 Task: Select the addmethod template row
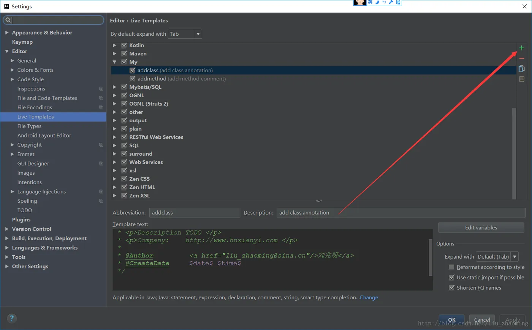[x=314, y=79]
